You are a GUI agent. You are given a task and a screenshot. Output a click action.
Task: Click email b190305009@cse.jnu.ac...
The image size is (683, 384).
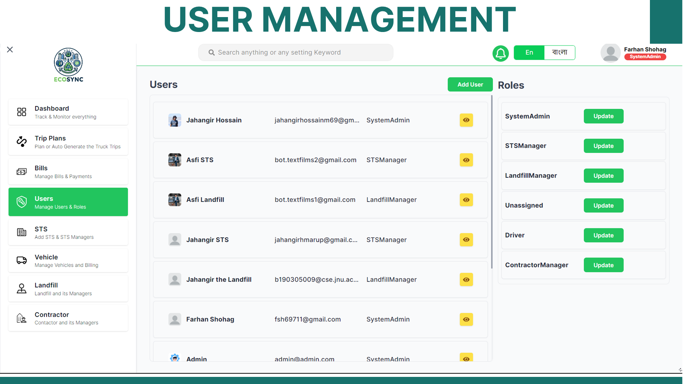click(x=316, y=279)
